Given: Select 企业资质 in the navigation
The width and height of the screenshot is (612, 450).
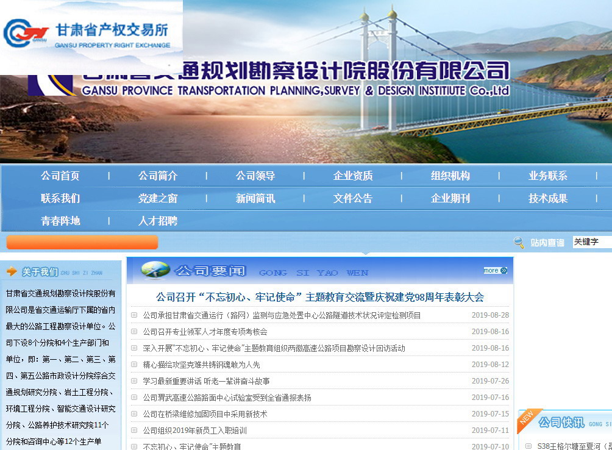Looking at the screenshot, I should click(x=353, y=176).
